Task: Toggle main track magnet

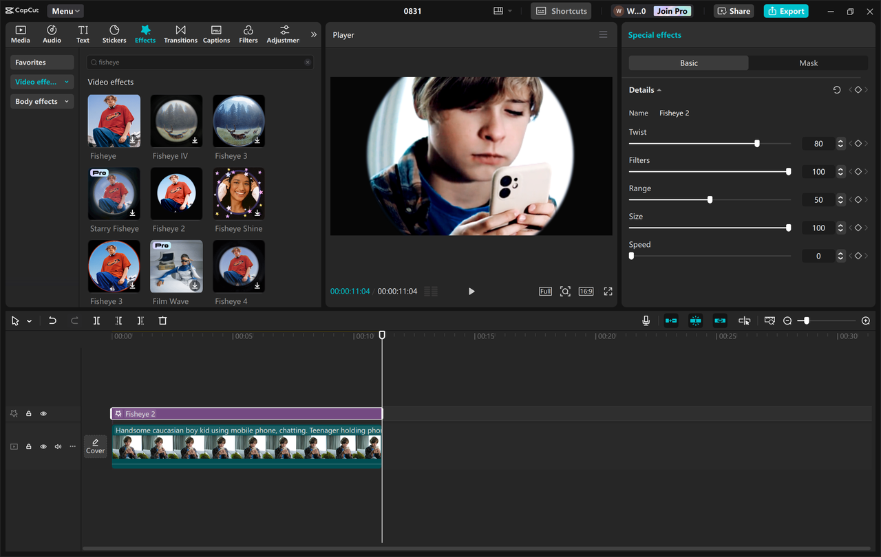Action: click(671, 321)
